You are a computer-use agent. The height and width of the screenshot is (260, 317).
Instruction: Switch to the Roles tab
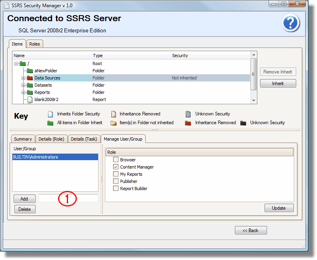(x=34, y=44)
